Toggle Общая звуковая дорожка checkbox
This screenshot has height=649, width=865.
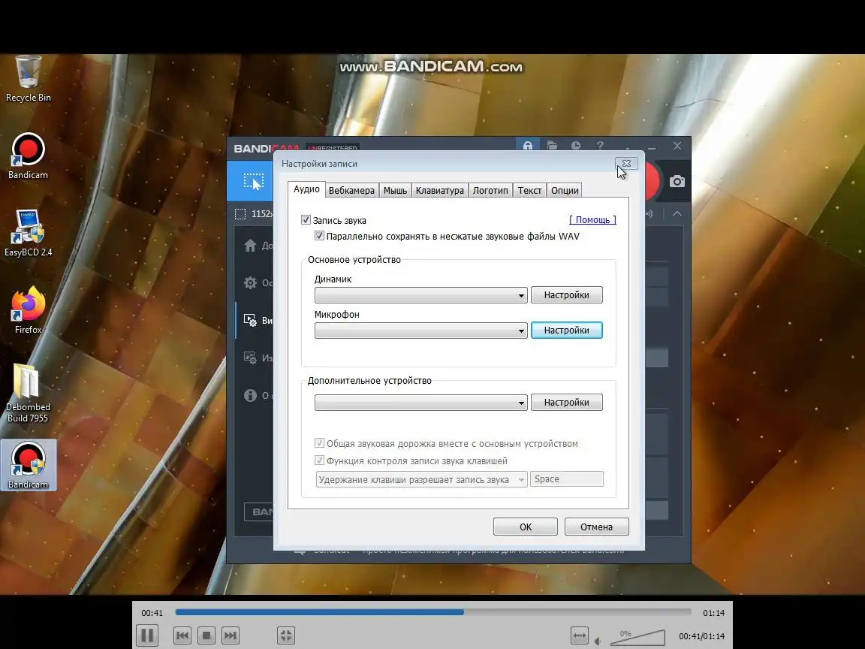tap(319, 443)
